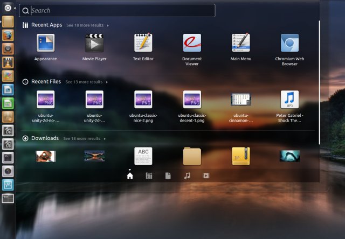This screenshot has height=239, width=345.
Task: Switch to the Video lens
Action: (x=206, y=175)
